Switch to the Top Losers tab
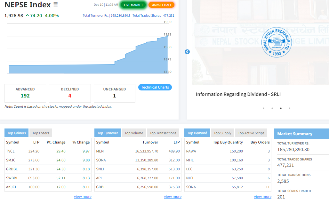The height and width of the screenshot is (202, 329). click(41, 133)
